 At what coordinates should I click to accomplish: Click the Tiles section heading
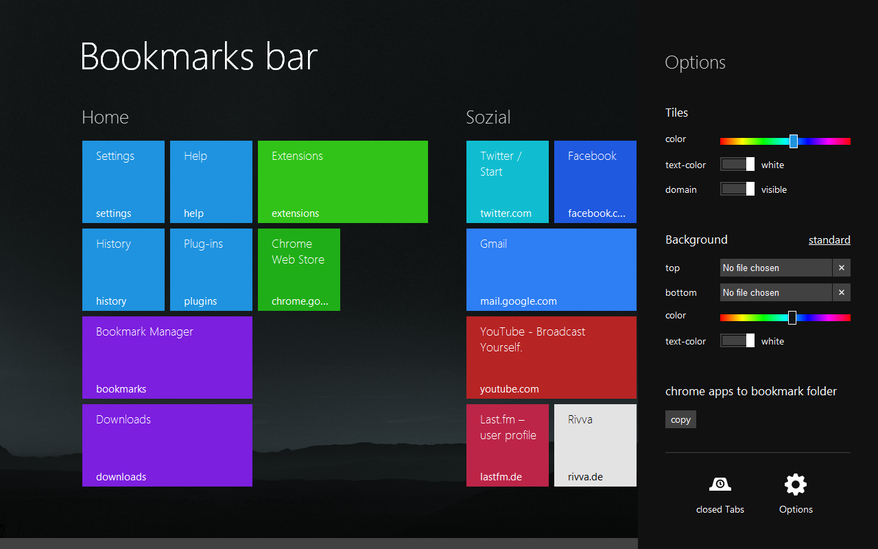click(676, 113)
